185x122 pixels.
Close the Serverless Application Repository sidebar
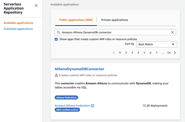(36, 5)
